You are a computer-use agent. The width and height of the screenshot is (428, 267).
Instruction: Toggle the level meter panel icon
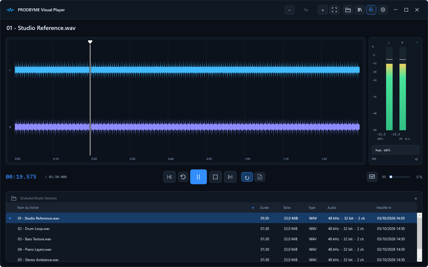coord(371,10)
